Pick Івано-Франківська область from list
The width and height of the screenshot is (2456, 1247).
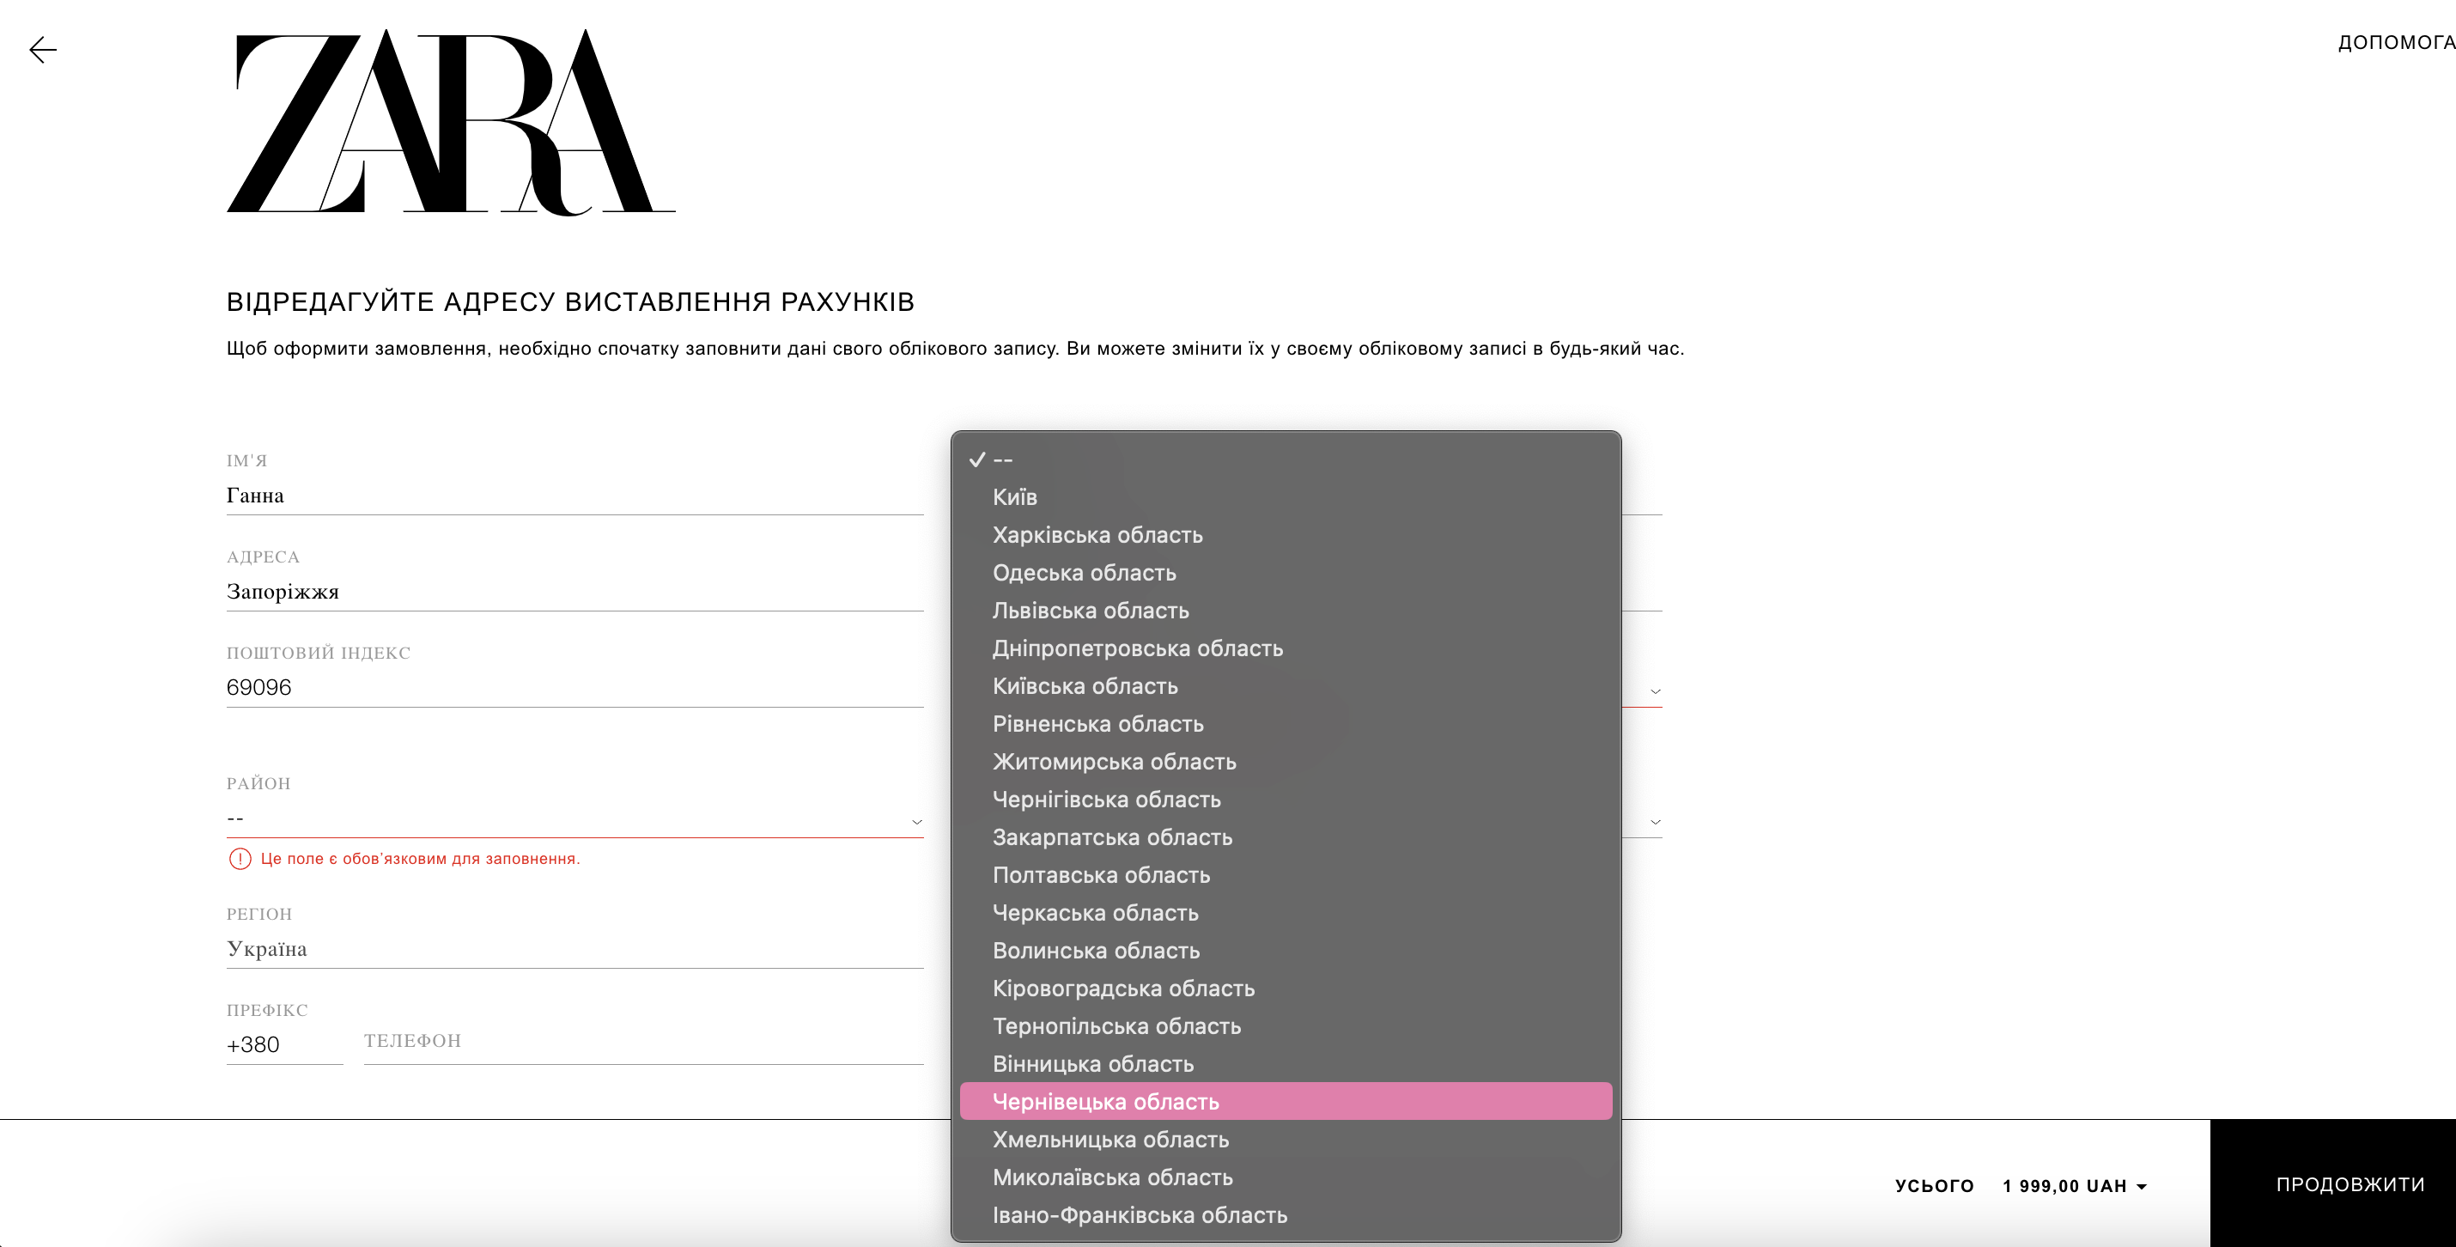(1140, 1215)
